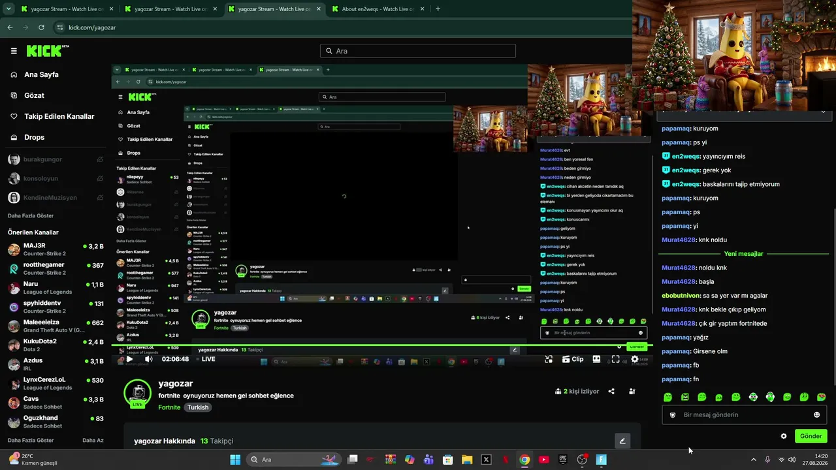The image size is (836, 470).
Task: Click the Turkish language tag
Action: 198,407
